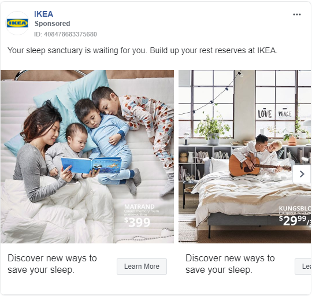Open the IKEA page name link
The image size is (312, 296).
[43, 14]
